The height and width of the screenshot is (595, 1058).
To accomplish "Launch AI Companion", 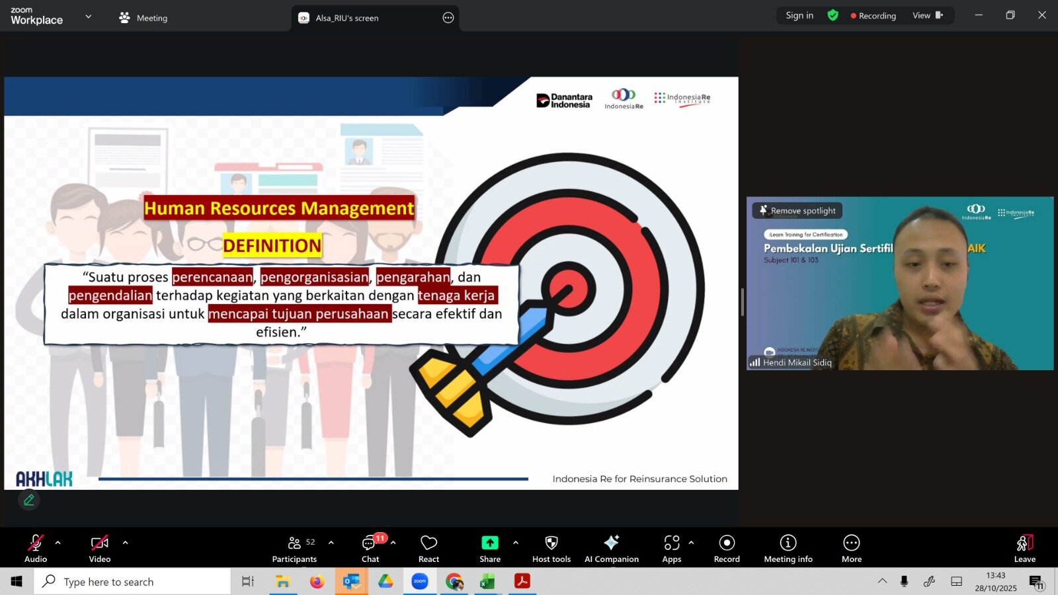I will click(611, 549).
